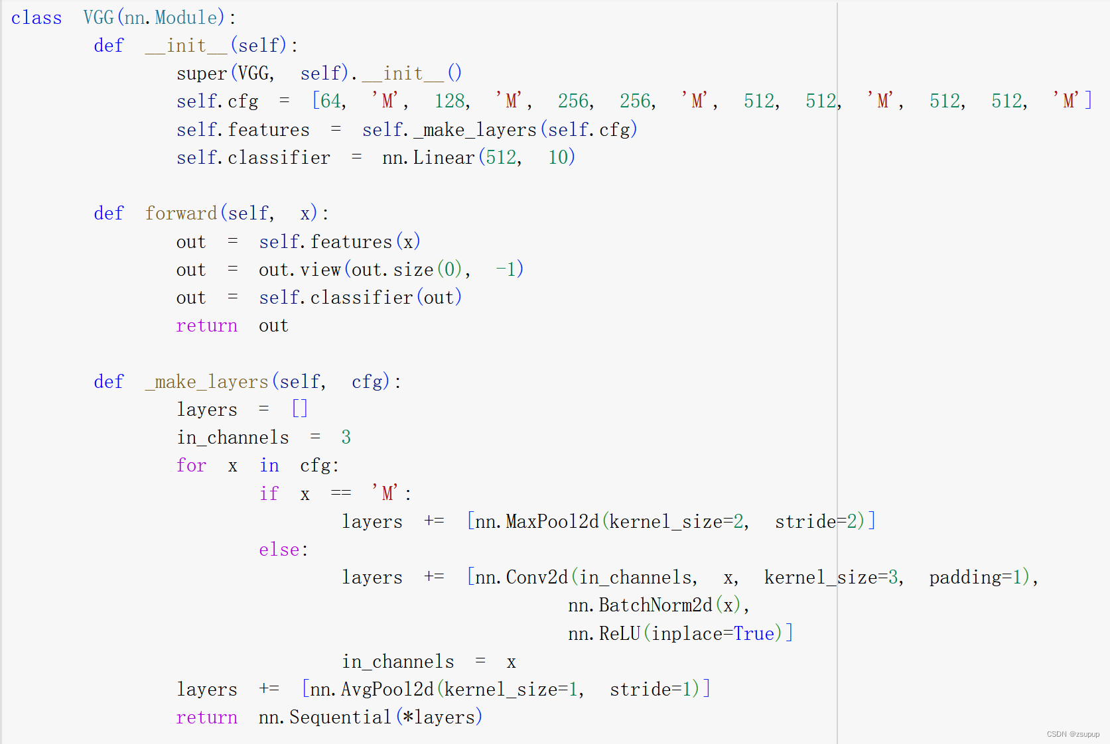Image resolution: width=1110 pixels, height=744 pixels.
Task: Click the 'super(VGG, self).__init__()' line
Action: pyautogui.click(x=319, y=74)
